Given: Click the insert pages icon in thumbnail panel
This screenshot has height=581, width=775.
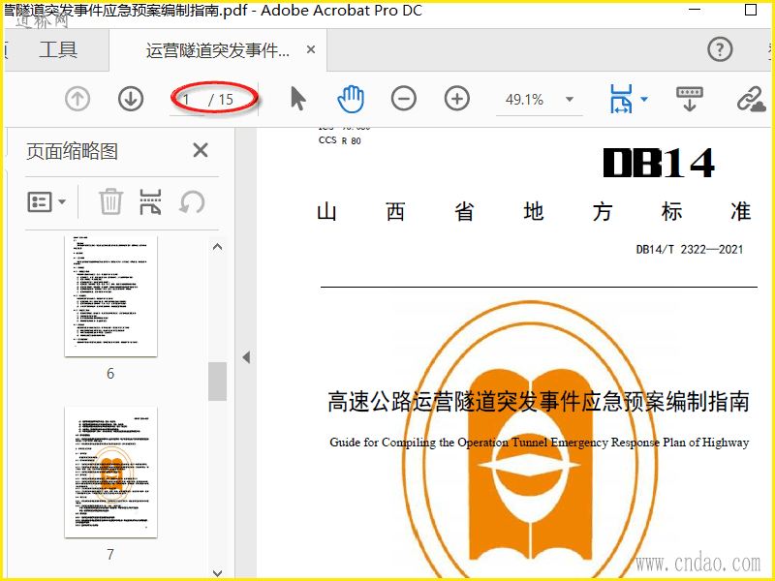Looking at the screenshot, I should pos(150,202).
